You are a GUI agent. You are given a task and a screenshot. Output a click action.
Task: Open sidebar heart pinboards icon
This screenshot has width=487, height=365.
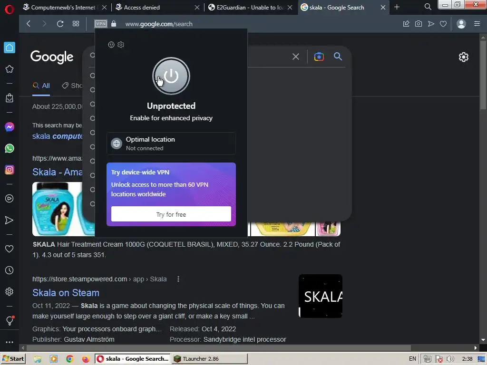click(10, 249)
